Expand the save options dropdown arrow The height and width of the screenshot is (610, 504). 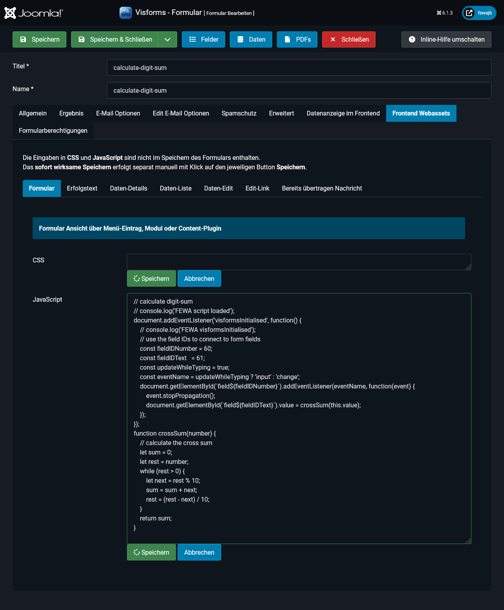168,39
